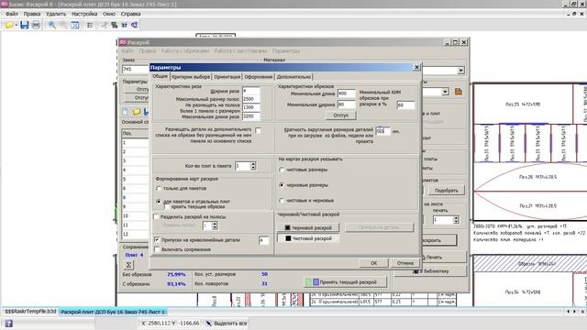Switch to the Ориентация tab
Image resolution: width=587 pixels, height=330 pixels.
227,77
